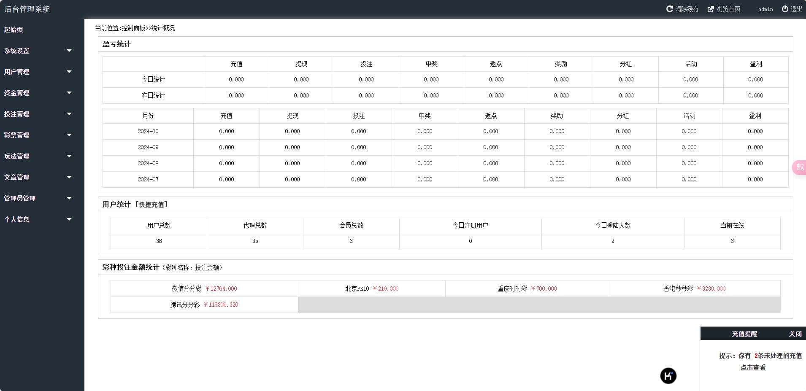806x391 pixels.
Task: Open the 起始页 sidebar item
Action: pos(14,30)
